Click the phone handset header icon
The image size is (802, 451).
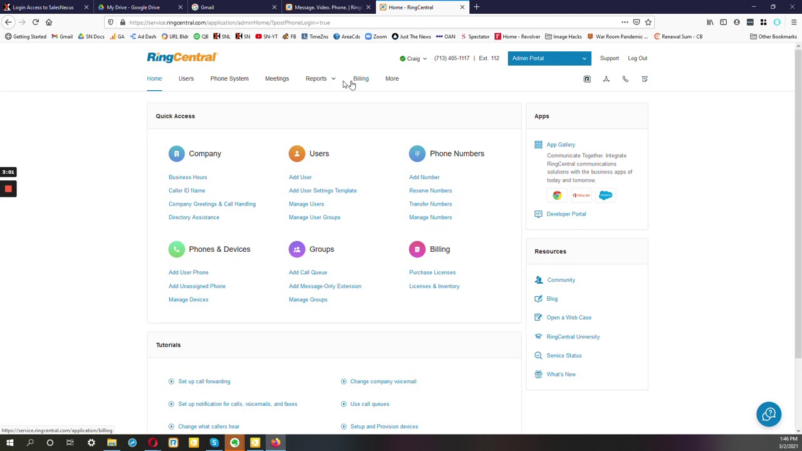(x=625, y=79)
